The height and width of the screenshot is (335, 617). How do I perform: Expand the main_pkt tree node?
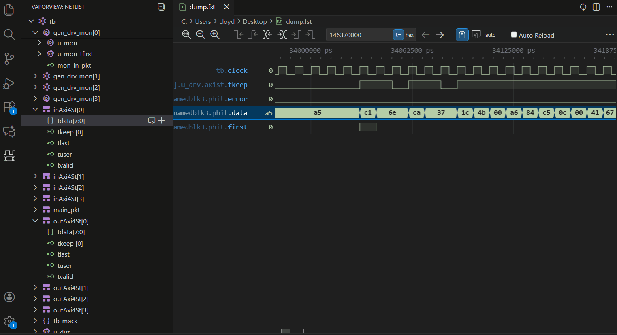(35, 210)
